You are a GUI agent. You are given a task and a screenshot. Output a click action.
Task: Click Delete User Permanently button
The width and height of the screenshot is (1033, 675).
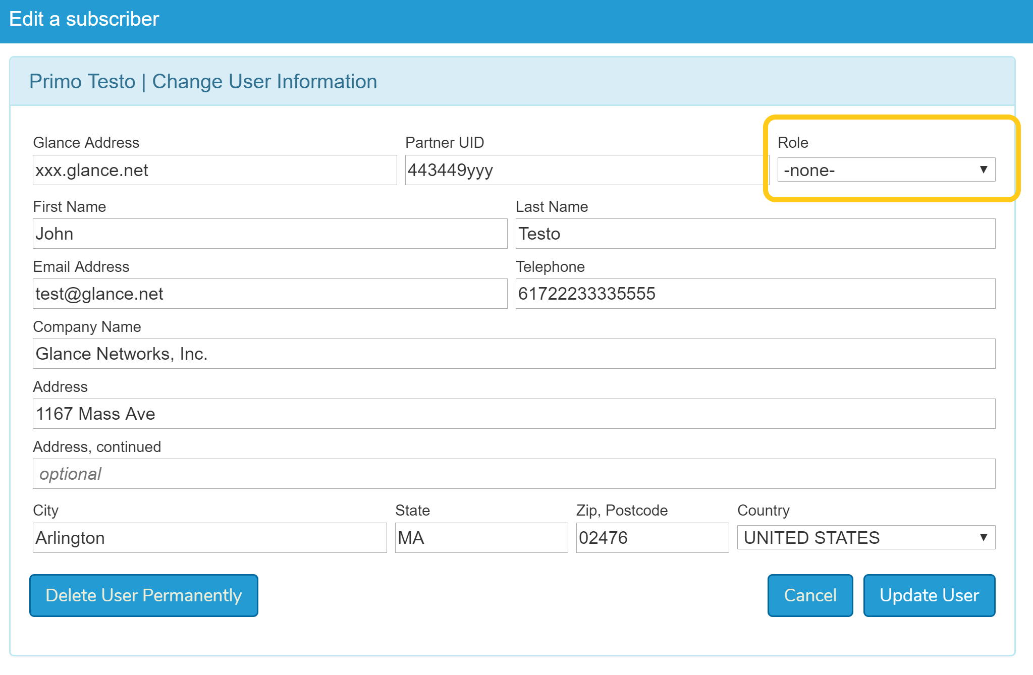[x=144, y=595]
